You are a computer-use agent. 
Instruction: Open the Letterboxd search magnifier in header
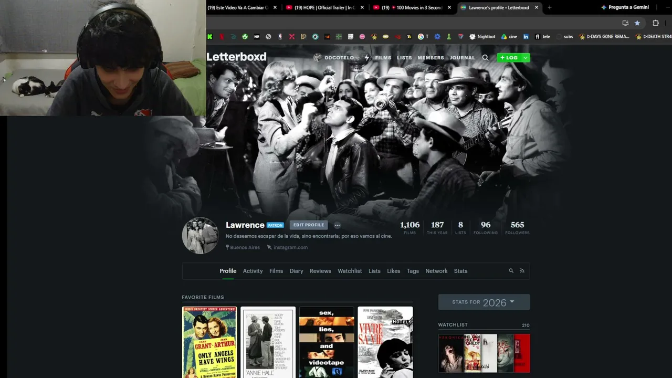[x=485, y=58]
